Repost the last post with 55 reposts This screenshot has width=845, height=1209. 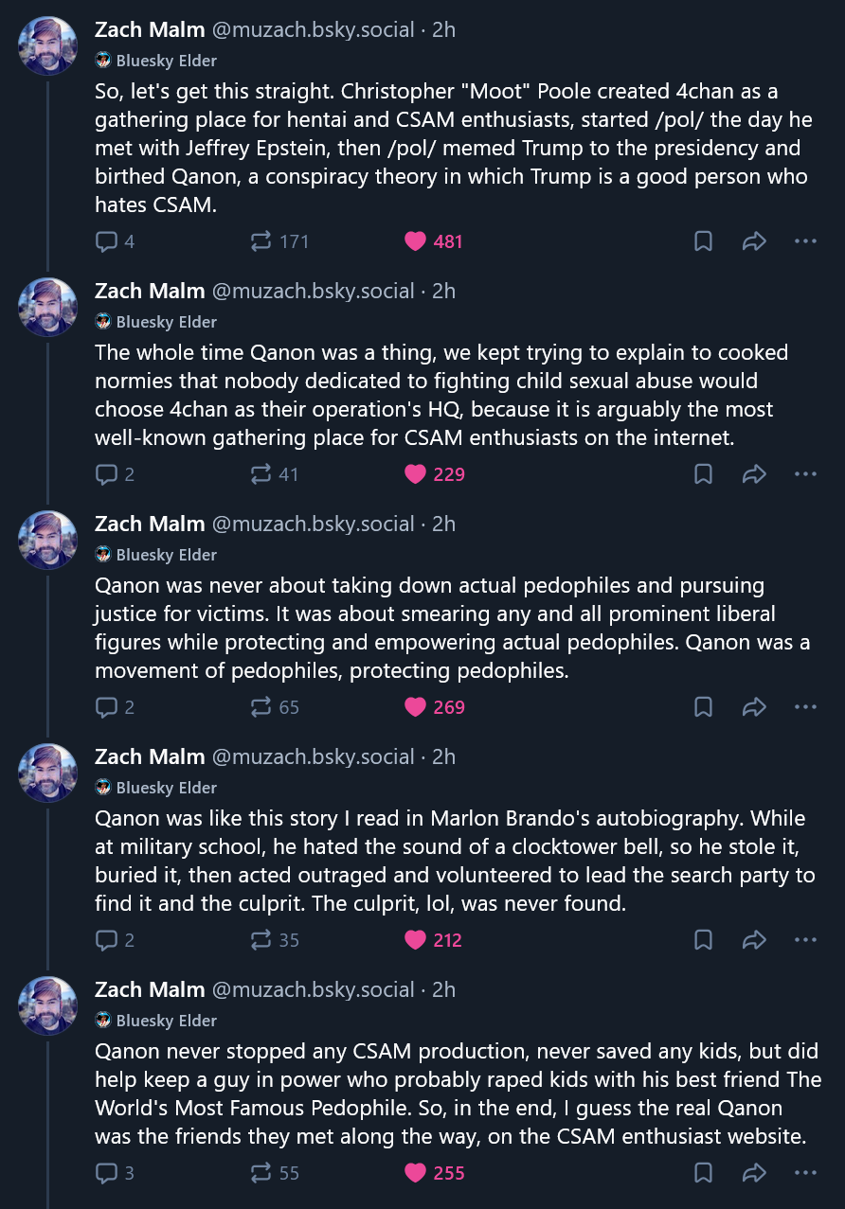261,1173
